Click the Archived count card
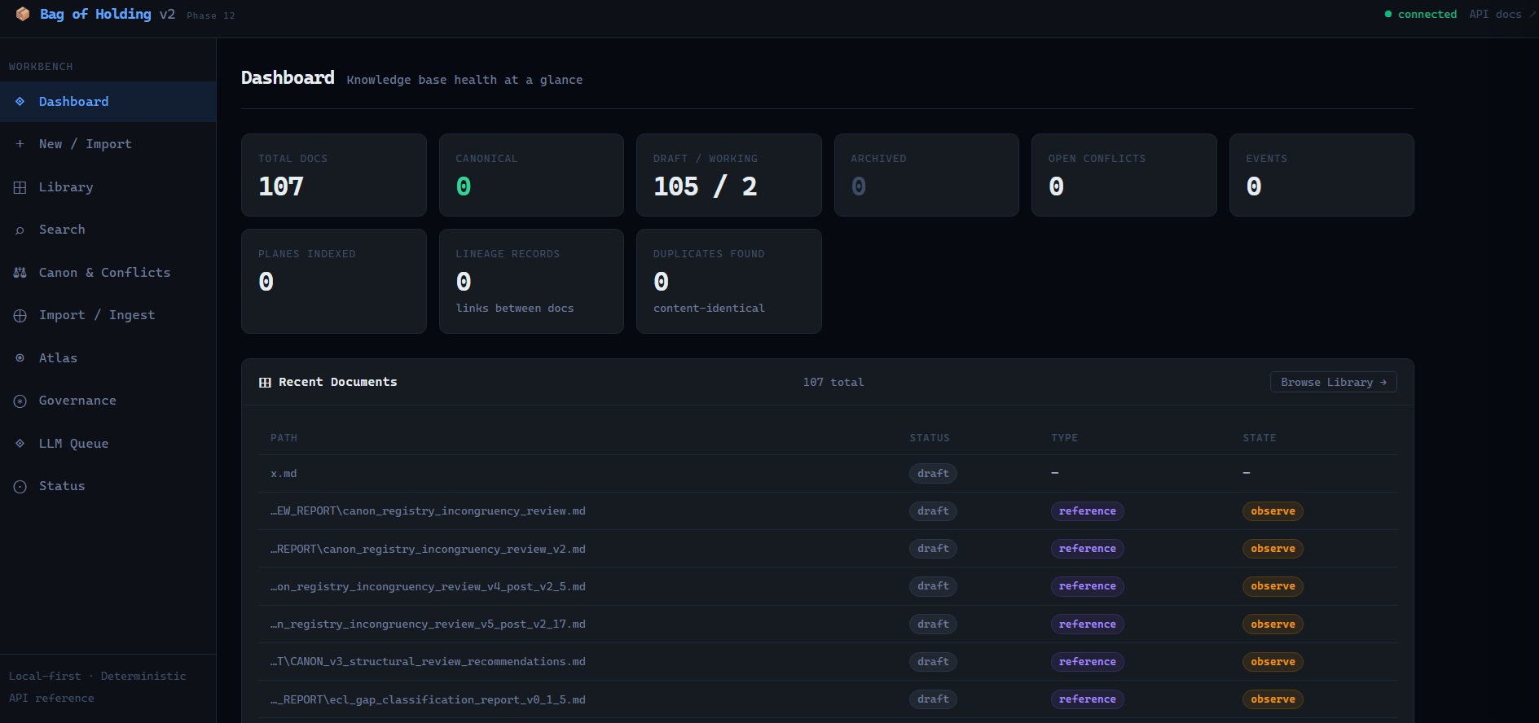Screen dimensions: 1539x723 pyautogui.click(x=926, y=175)
